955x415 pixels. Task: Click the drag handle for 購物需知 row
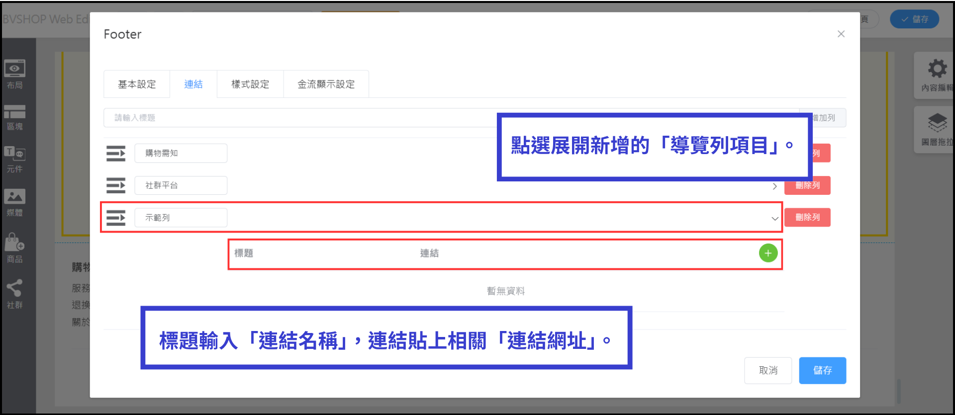116,154
